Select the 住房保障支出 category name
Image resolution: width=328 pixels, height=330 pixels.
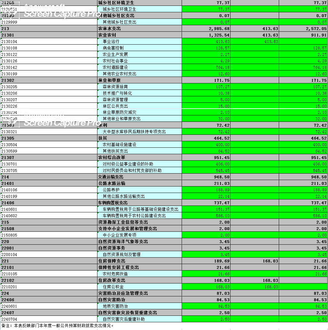tap(140, 261)
